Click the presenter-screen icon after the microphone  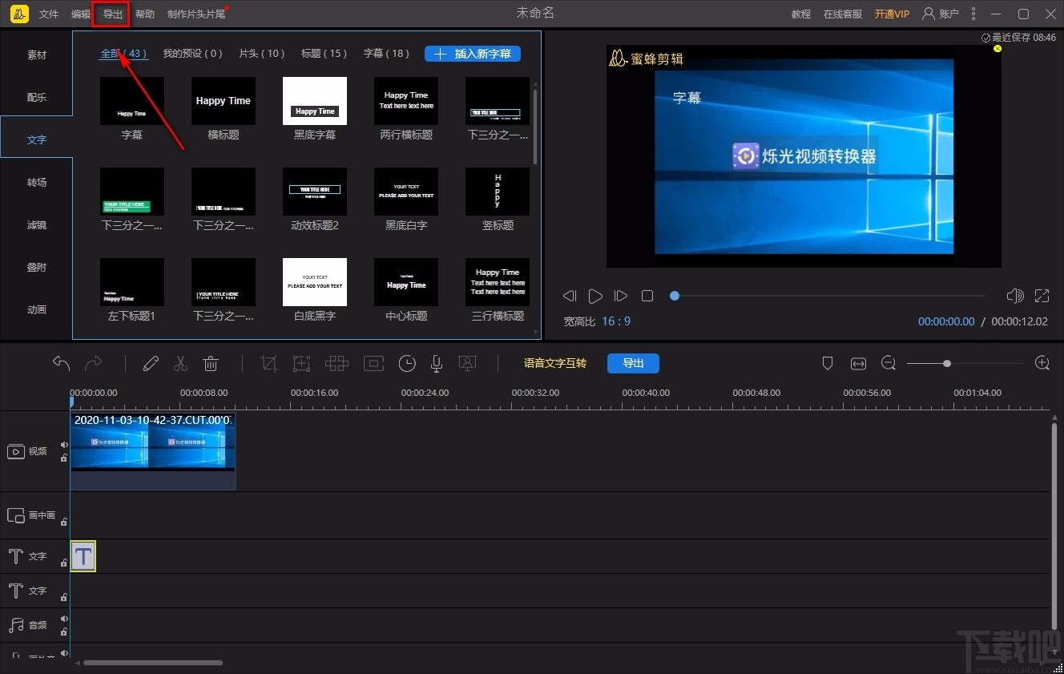point(468,363)
